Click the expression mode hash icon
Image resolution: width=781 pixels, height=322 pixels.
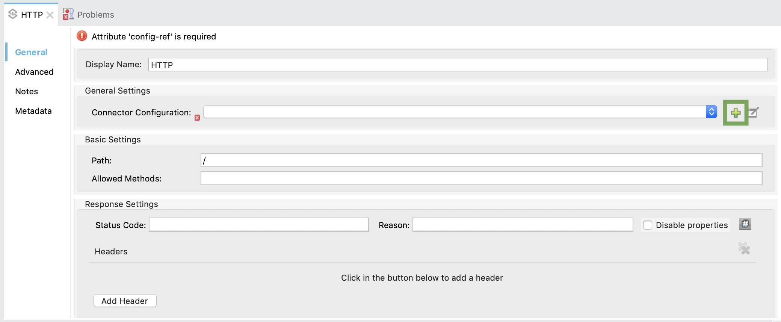pyautogui.click(x=745, y=224)
